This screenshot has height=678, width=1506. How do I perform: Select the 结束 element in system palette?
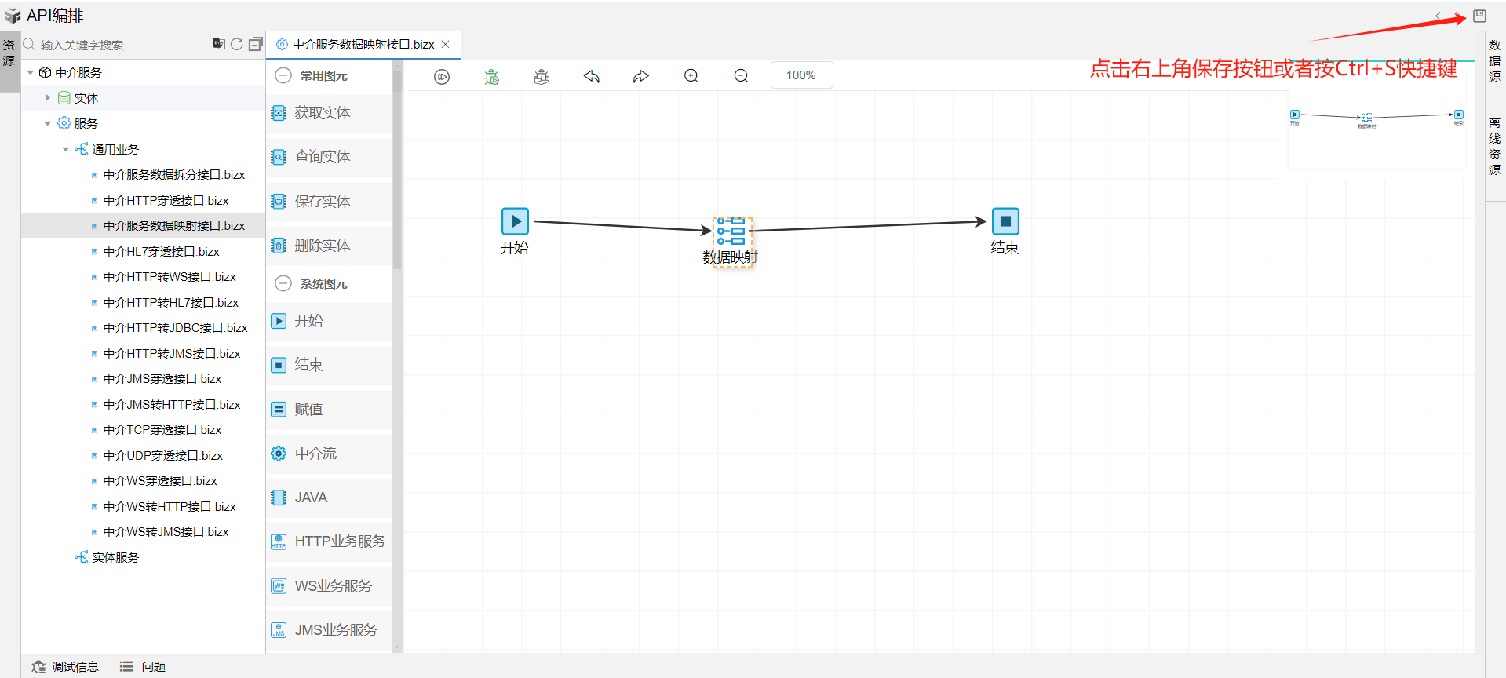point(329,365)
